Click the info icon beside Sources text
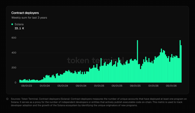This screenshot has height=113, width=195. pos(7,99)
